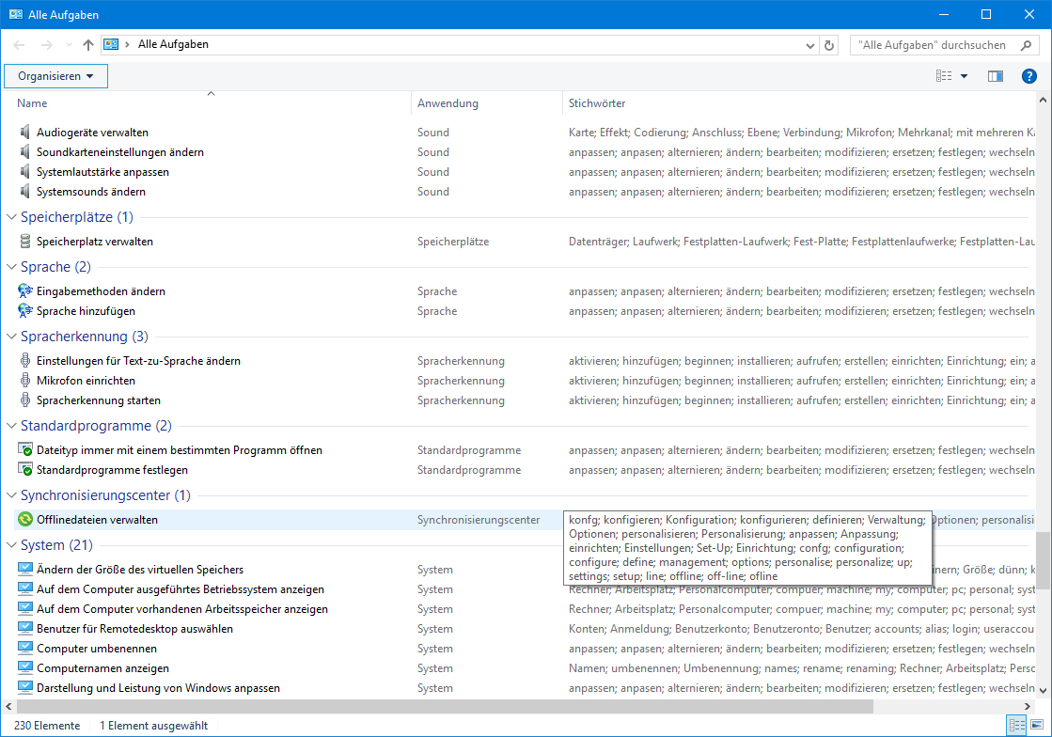Switch to details view in status bar
The image size is (1052, 737).
[x=1017, y=725]
